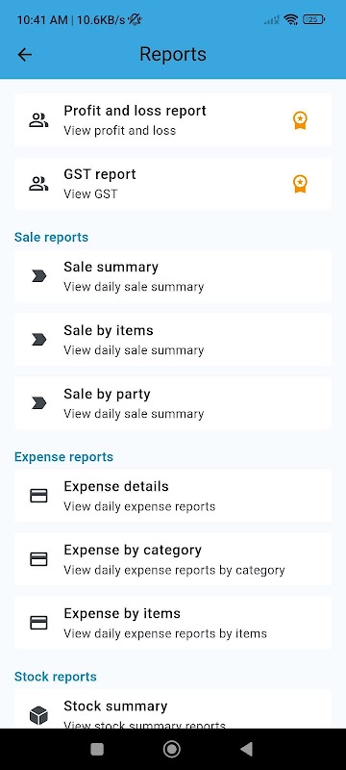Tap Android home navigation button

pos(172,749)
